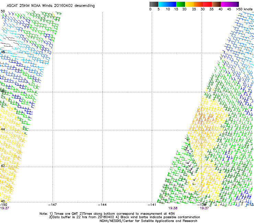Viewport: 254px width, 223px height.
Task: Click the purple 19:37 time near -138
Action: [x=204, y=208]
